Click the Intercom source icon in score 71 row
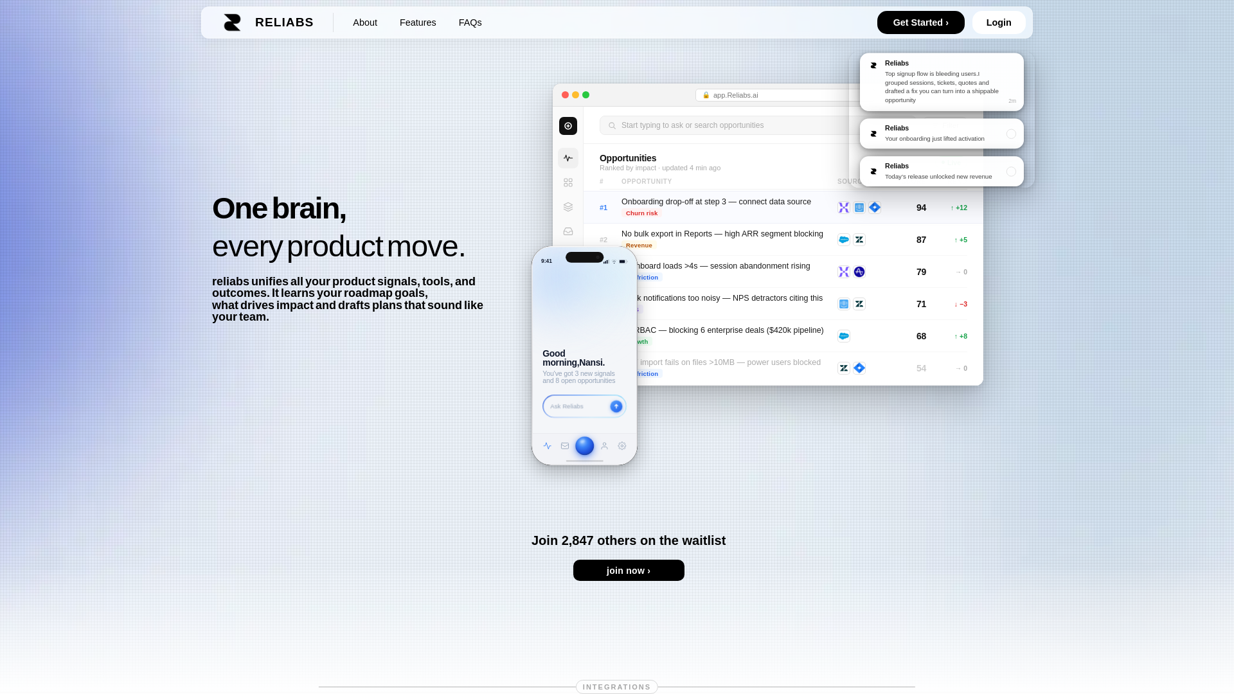Image resolution: width=1234 pixels, height=694 pixels. pyautogui.click(x=844, y=304)
